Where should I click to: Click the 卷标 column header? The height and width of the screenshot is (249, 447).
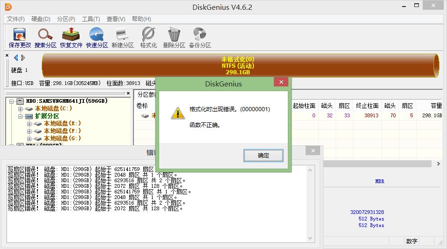[142, 106]
